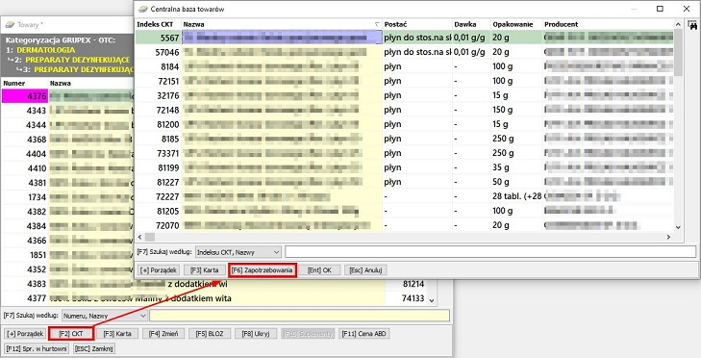Click Opakowanie column header
The image size is (701, 358).
point(516,24)
